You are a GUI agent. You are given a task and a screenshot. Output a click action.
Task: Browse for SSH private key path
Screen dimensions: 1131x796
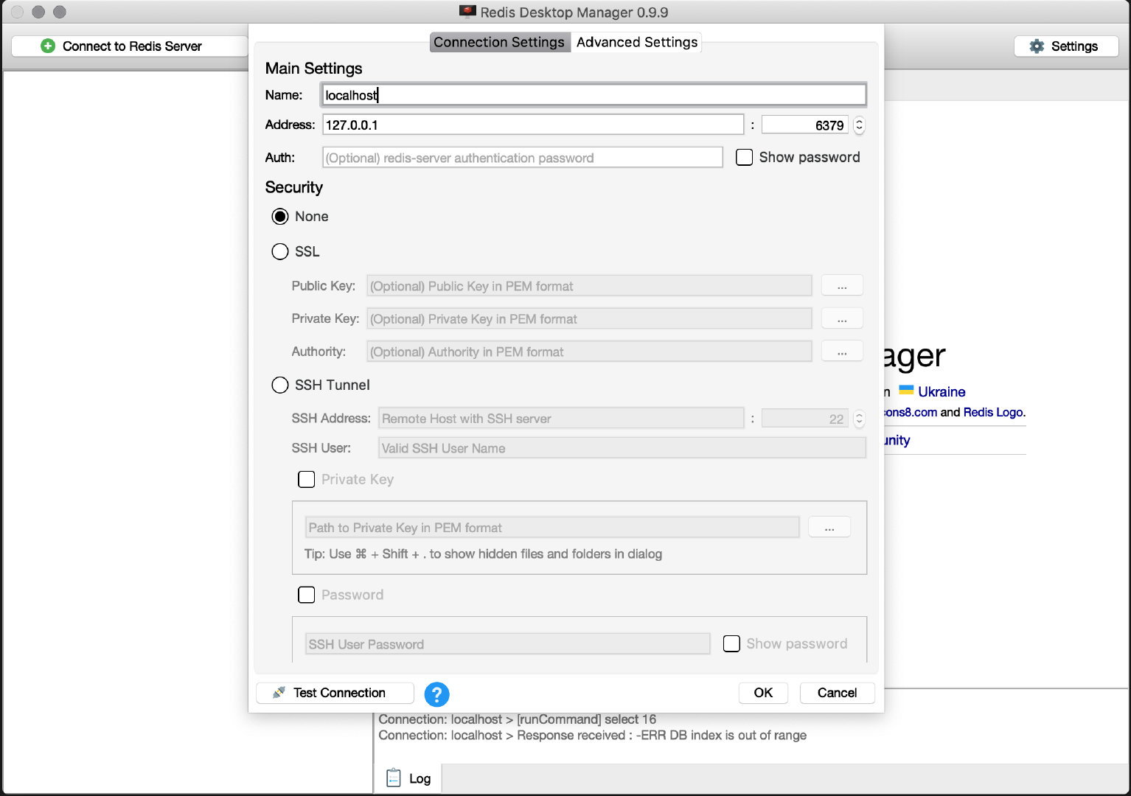coord(829,528)
